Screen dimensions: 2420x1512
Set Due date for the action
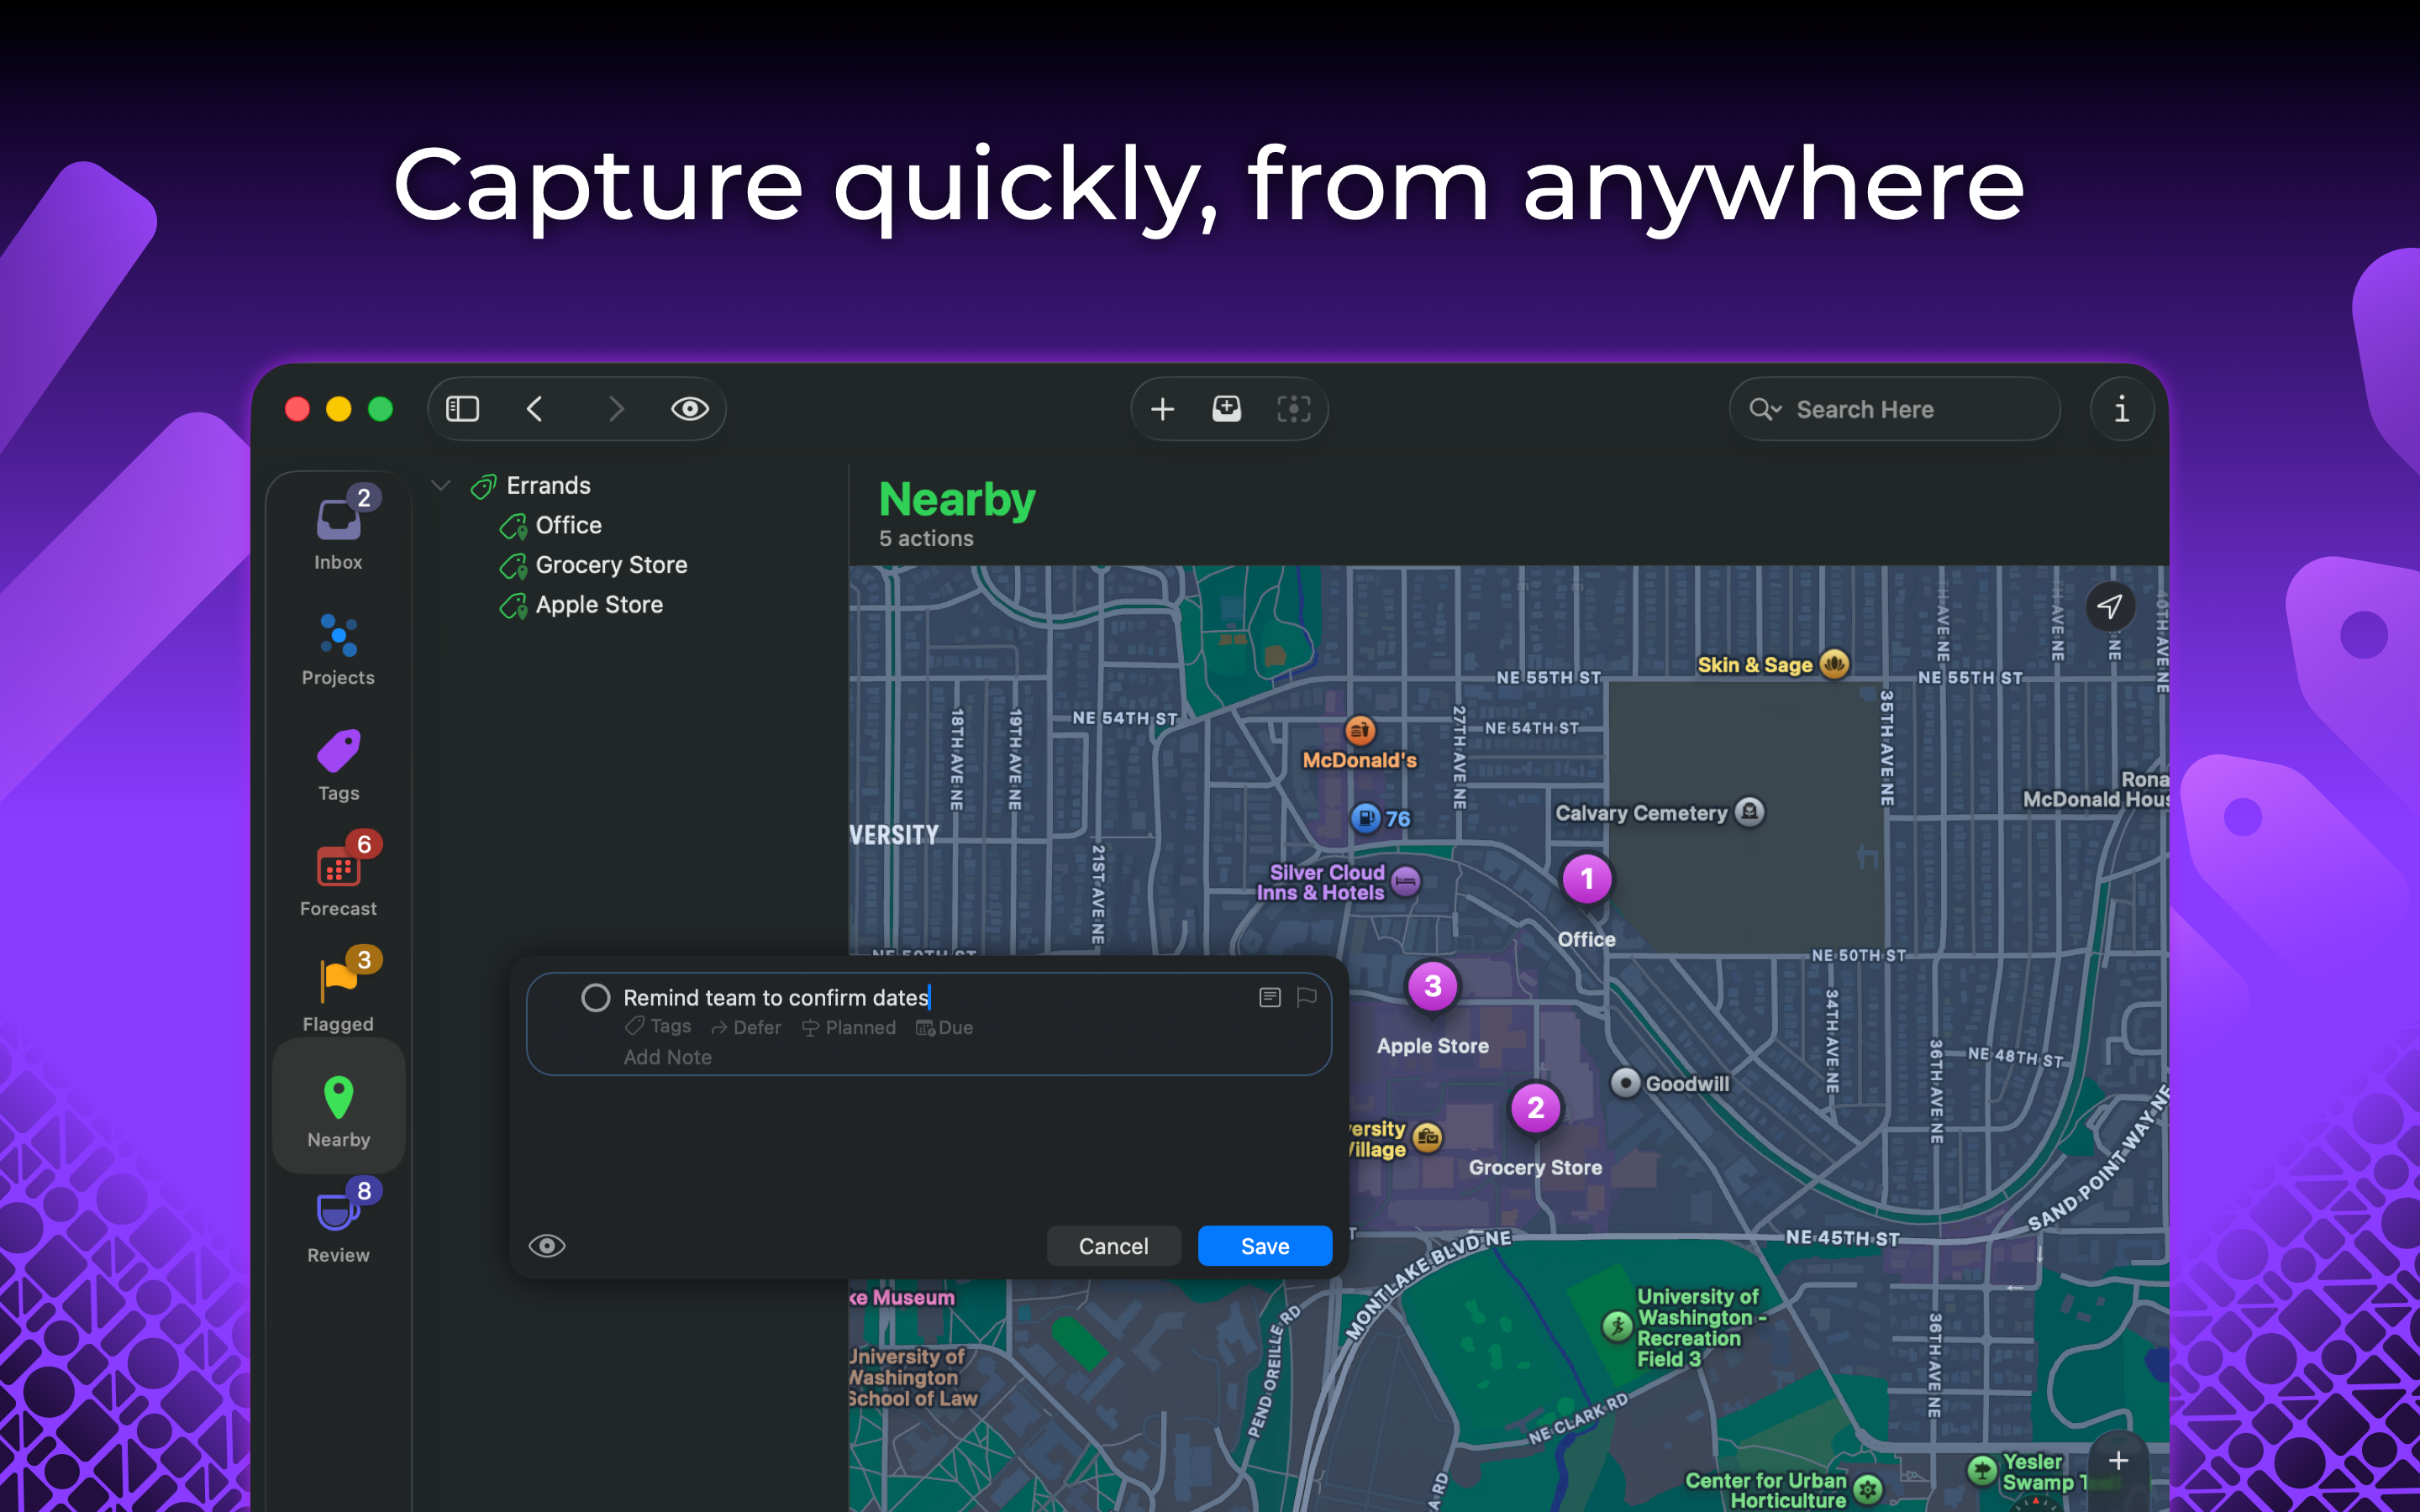[944, 1027]
